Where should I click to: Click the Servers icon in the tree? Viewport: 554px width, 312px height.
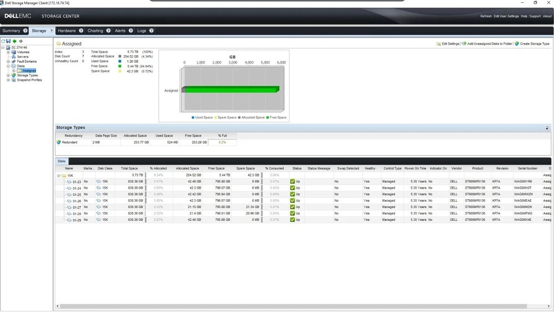(x=14, y=56)
